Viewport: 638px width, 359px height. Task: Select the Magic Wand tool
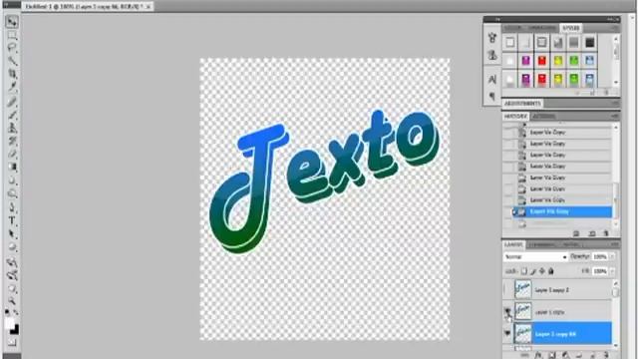pos(12,61)
